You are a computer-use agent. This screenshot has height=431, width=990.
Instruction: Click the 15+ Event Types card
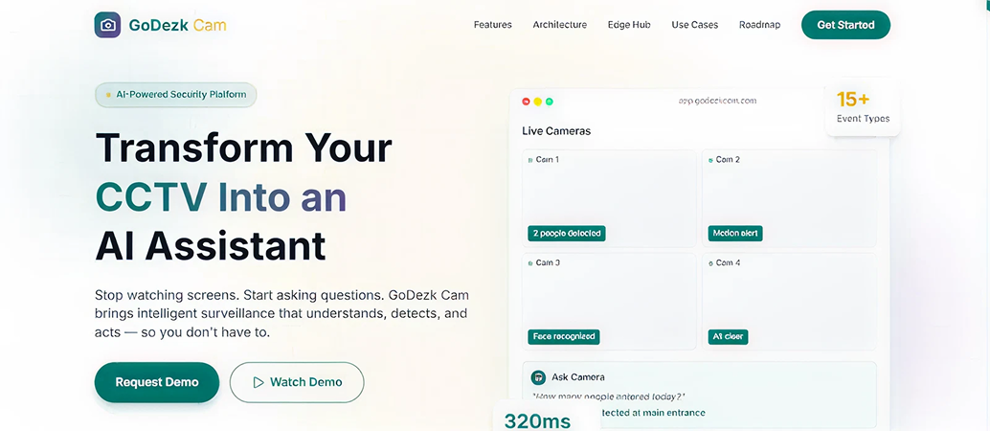[862, 107]
